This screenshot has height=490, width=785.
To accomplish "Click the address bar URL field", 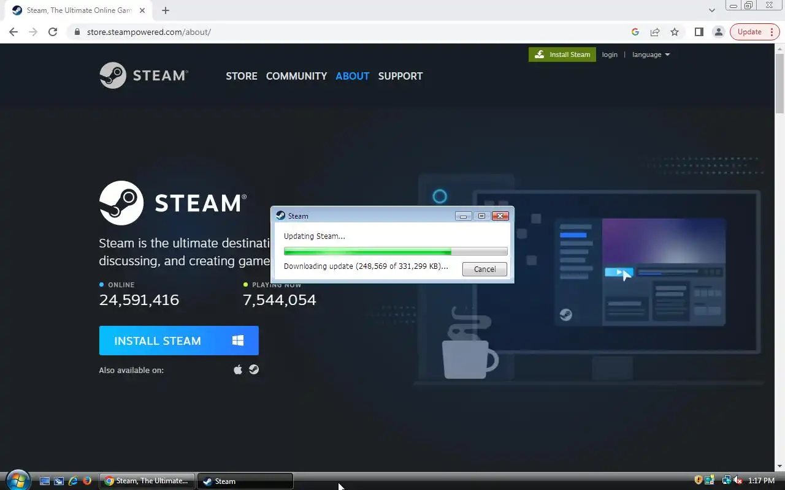I will (x=350, y=32).
